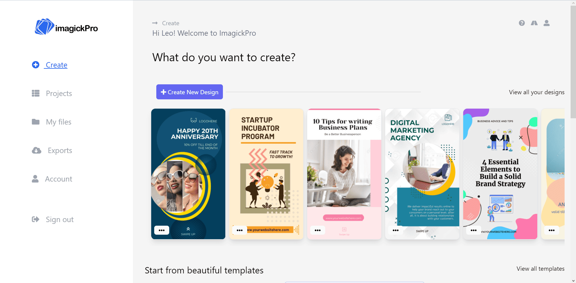Screen dimensions: 576x283
Task: Open three-dot menu on 10 Tips design
Action: (318, 230)
